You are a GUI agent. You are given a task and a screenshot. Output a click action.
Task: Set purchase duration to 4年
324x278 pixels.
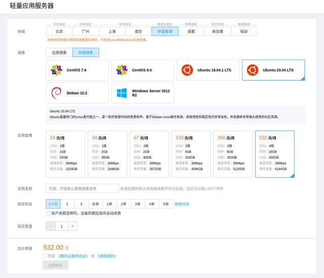(x=152, y=204)
